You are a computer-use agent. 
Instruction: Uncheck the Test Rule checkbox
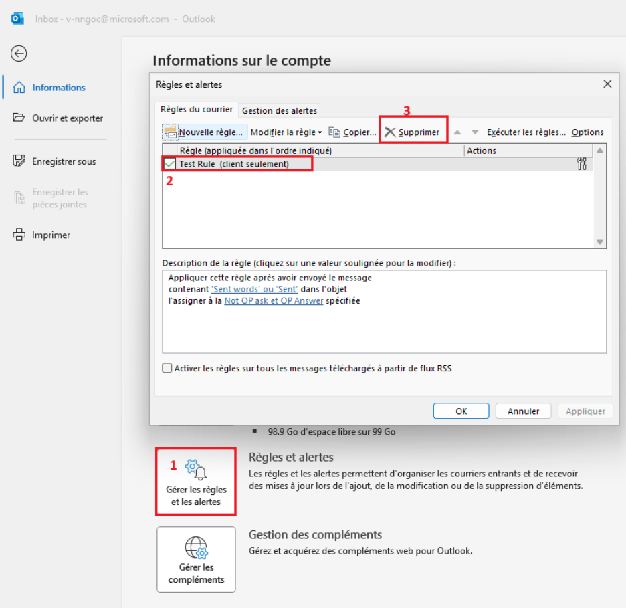170,164
